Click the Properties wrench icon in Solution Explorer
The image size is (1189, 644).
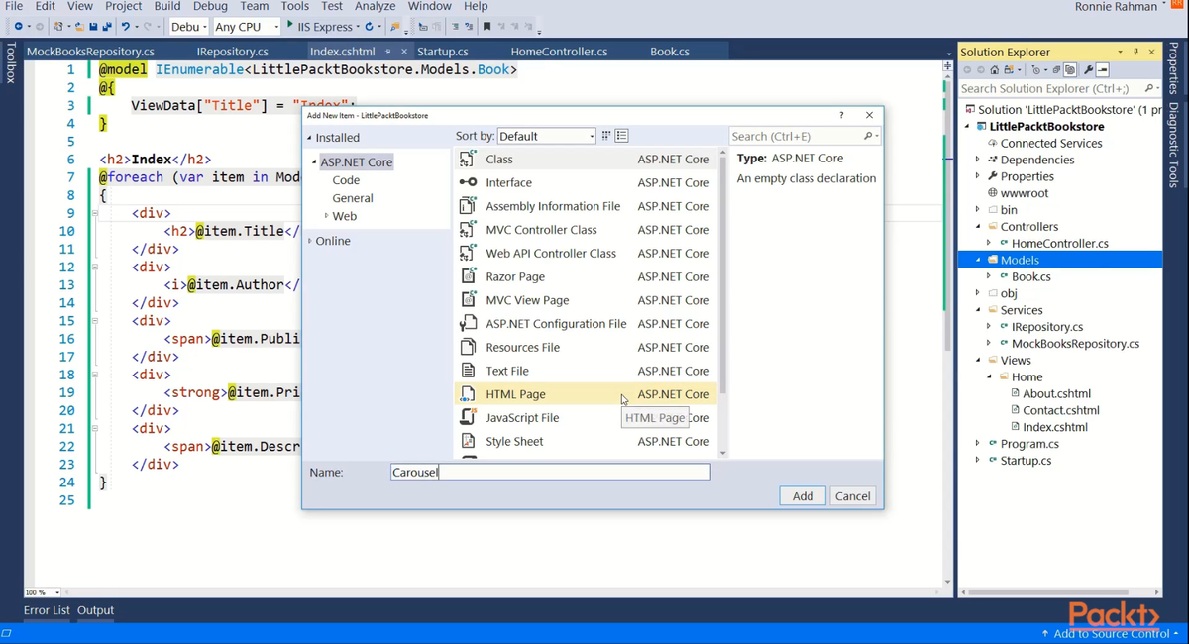point(1088,70)
